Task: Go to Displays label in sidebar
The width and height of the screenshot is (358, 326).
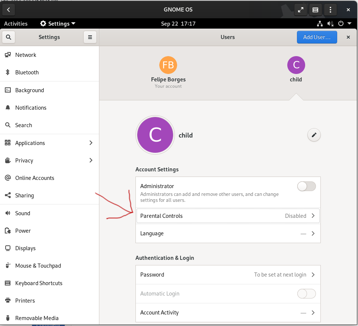Action: (x=25, y=248)
